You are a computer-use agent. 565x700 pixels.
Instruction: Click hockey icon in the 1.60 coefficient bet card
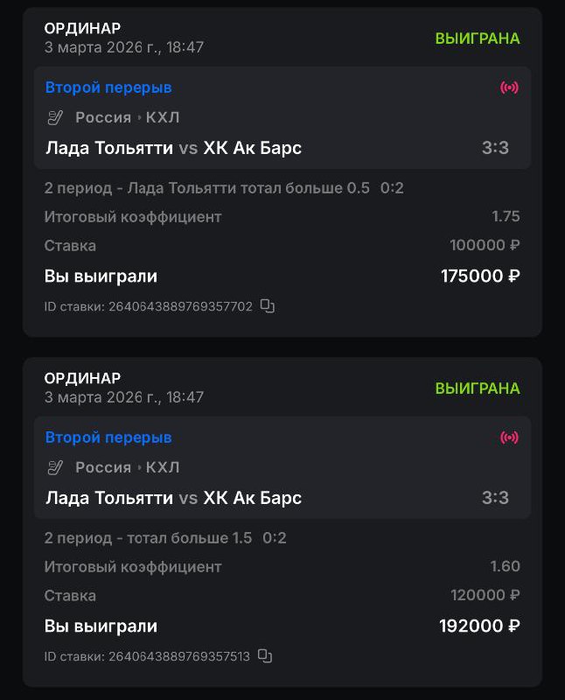click(x=56, y=467)
